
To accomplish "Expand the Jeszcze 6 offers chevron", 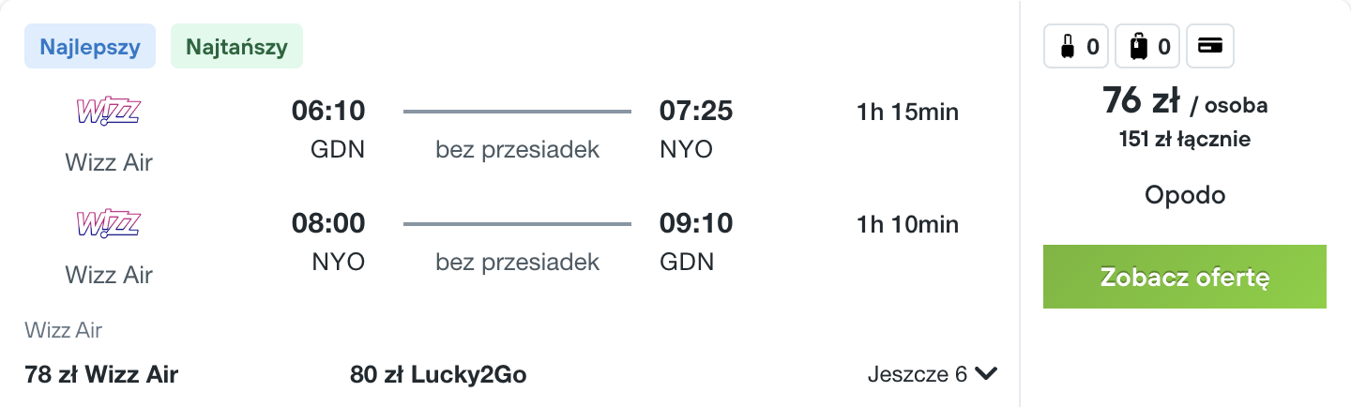I will pos(985,374).
